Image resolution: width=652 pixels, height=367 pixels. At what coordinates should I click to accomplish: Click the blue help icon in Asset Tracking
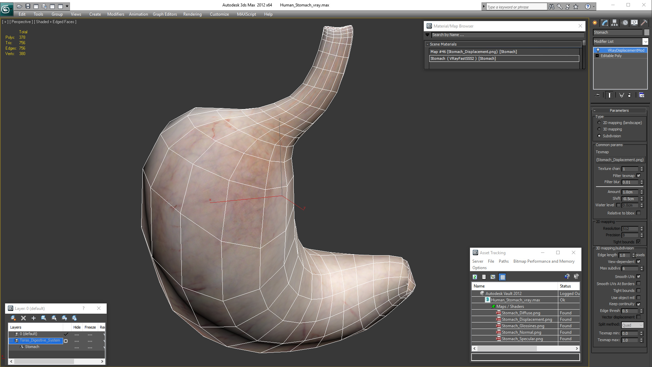point(567,277)
